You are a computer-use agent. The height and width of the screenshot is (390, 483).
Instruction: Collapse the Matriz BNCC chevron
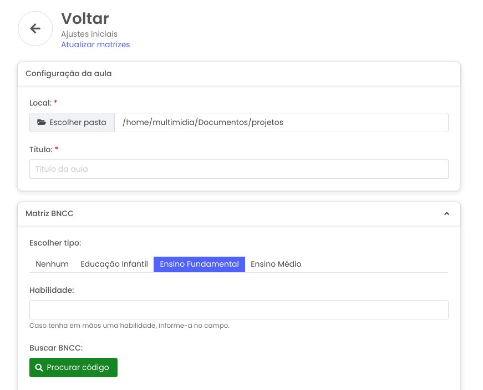click(x=446, y=214)
